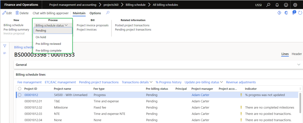303x123 pixels.
Task: Open in Office apps icon
Action: [x=286, y=13]
